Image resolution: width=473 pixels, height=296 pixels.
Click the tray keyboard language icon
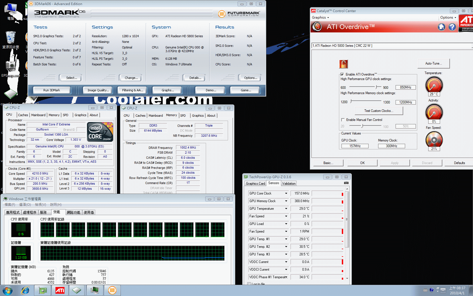click(x=425, y=290)
